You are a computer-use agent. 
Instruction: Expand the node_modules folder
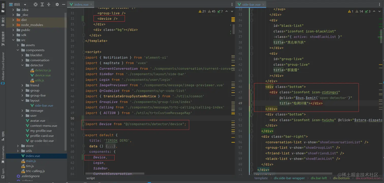coord(13,25)
